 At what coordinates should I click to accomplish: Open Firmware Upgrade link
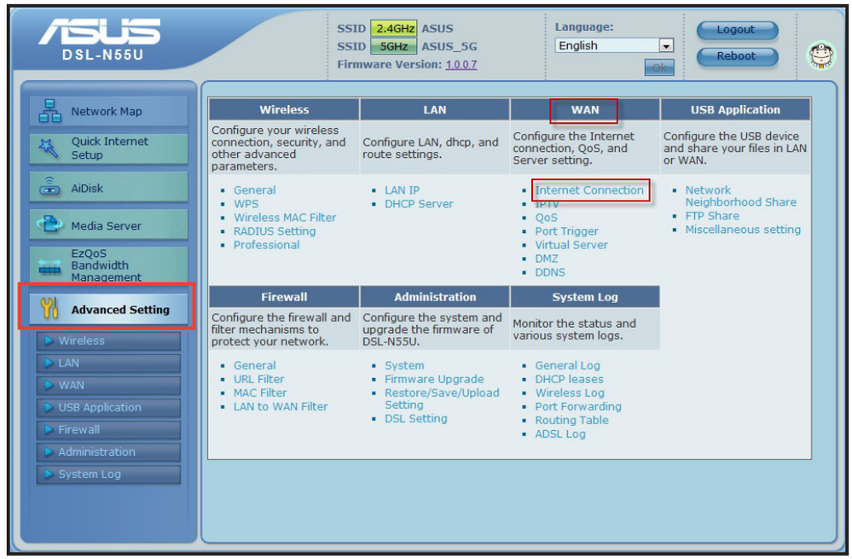434,379
